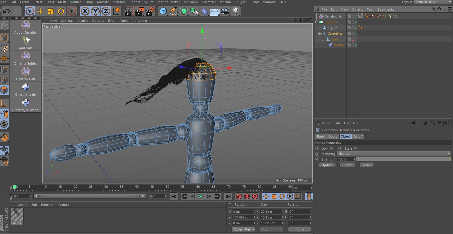Collapse the Connect object tree
Screen dimensions: 453x234
click(317, 22)
